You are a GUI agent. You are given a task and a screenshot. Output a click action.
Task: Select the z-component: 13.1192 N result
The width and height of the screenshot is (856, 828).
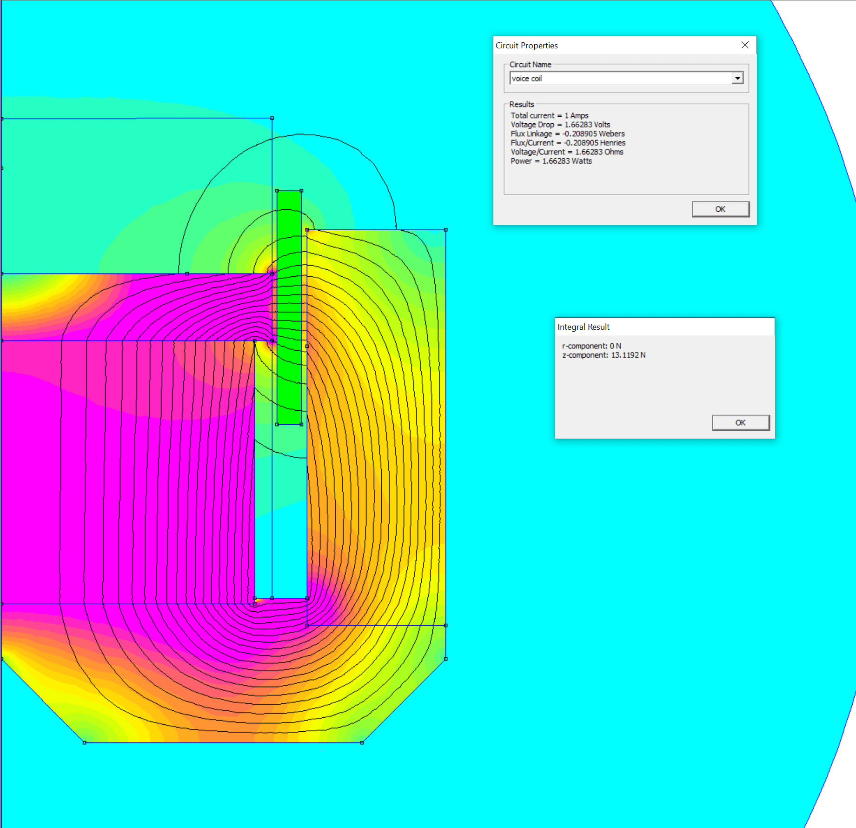coord(604,355)
